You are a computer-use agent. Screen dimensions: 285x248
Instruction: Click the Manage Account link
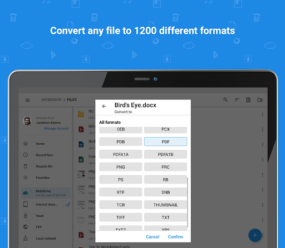click(56, 128)
